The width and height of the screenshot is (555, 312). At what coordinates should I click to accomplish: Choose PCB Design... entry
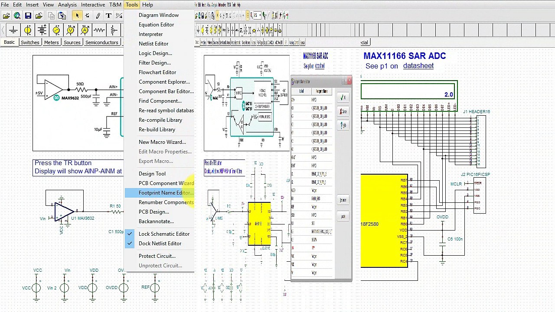point(159,212)
